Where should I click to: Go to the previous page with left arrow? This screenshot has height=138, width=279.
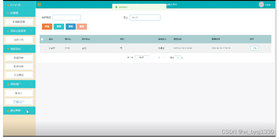154,57
